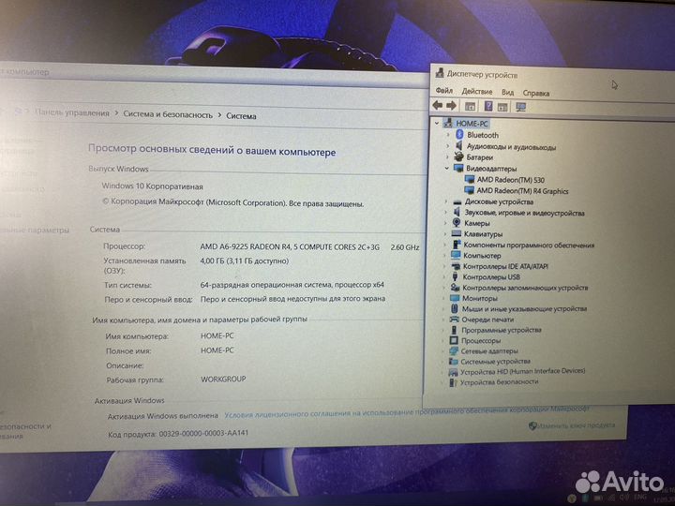
Task: Expand the Батареи category
Action: 447,157
